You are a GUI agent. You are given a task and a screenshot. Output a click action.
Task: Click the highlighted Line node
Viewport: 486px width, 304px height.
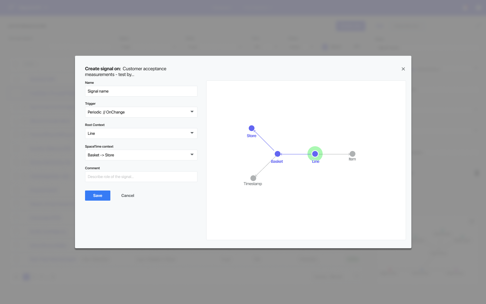315,154
